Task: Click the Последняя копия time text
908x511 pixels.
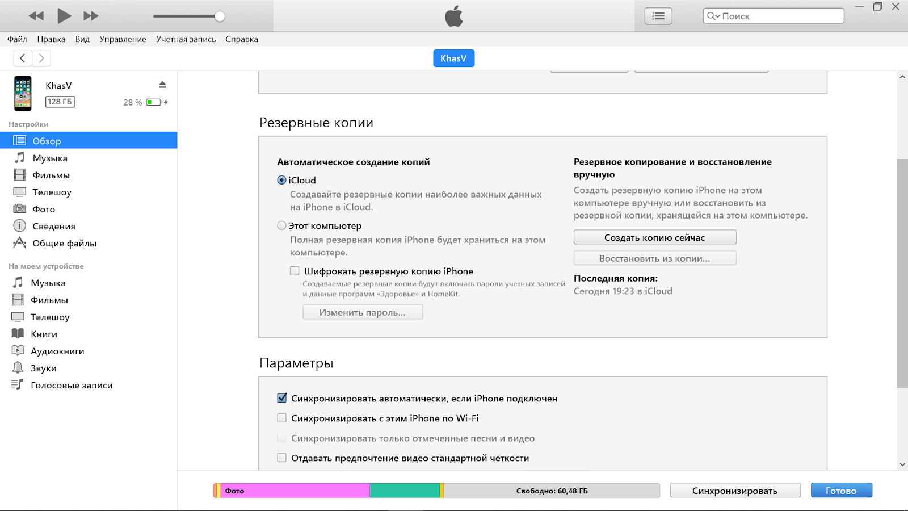Action: (623, 291)
